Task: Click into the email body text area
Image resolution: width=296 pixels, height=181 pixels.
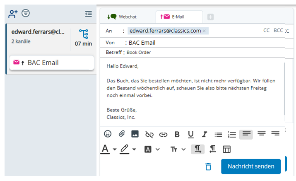Action: 192,92
